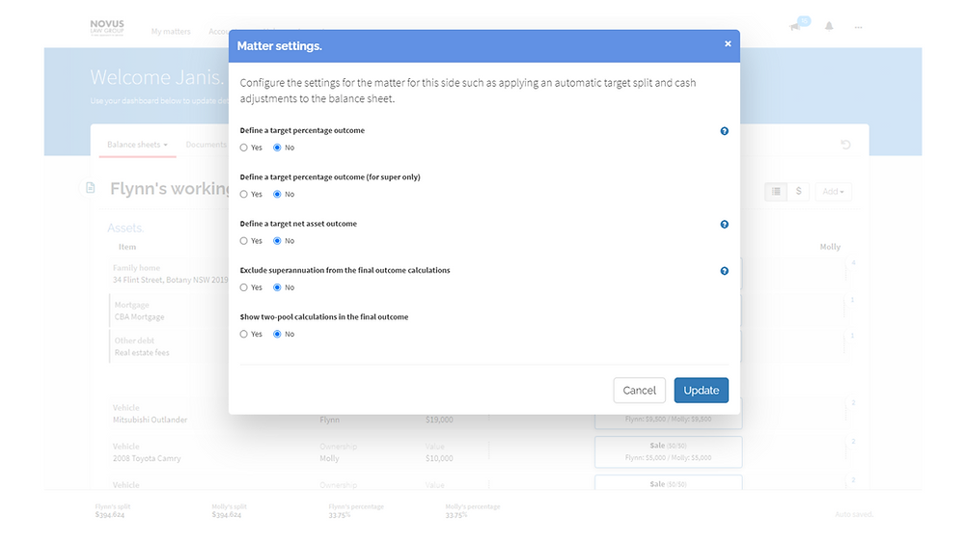Click the $10,000 vehicle value
965x543 pixels.
[439, 459]
